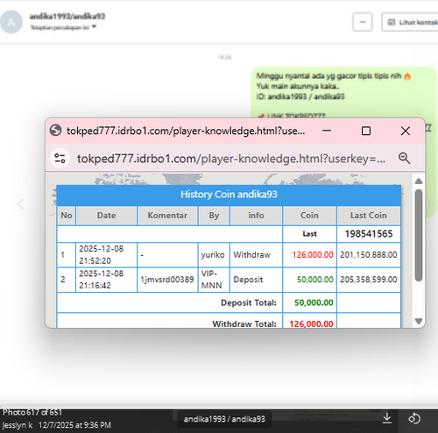
Task: Go to previous photo arrow
Action: coord(20,203)
